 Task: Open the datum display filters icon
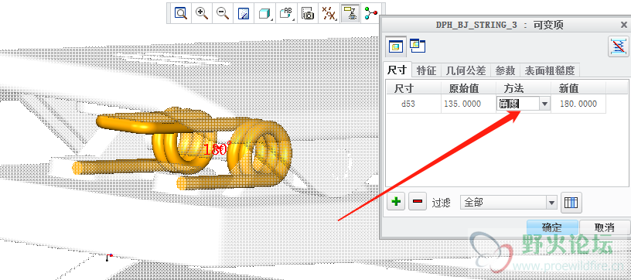pyautogui.click(x=329, y=13)
